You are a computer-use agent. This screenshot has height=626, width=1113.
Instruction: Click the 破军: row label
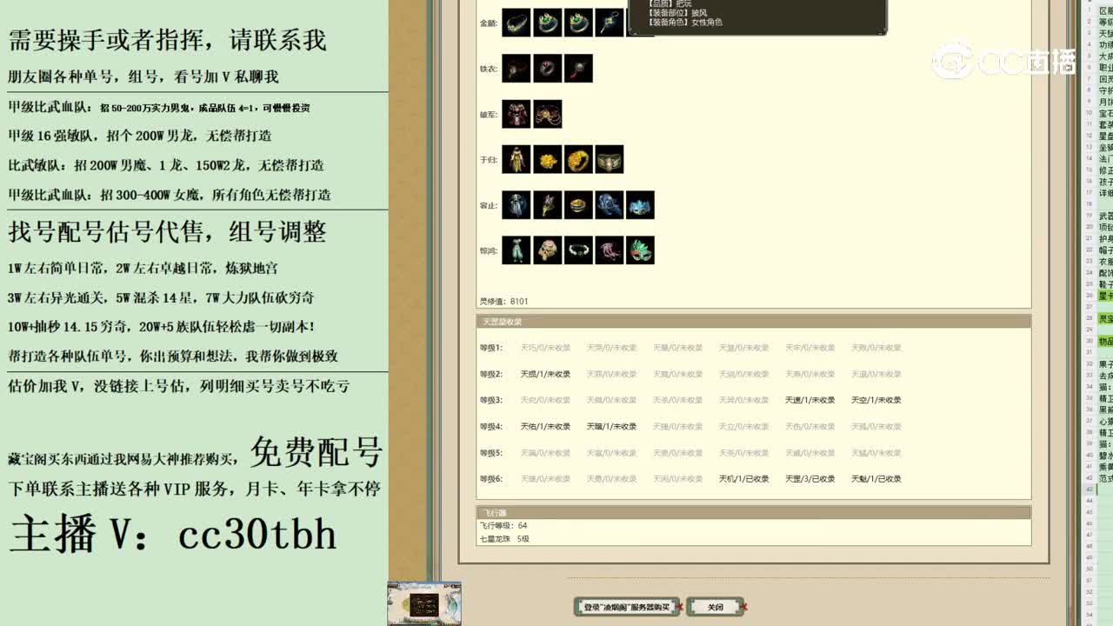pyautogui.click(x=489, y=115)
